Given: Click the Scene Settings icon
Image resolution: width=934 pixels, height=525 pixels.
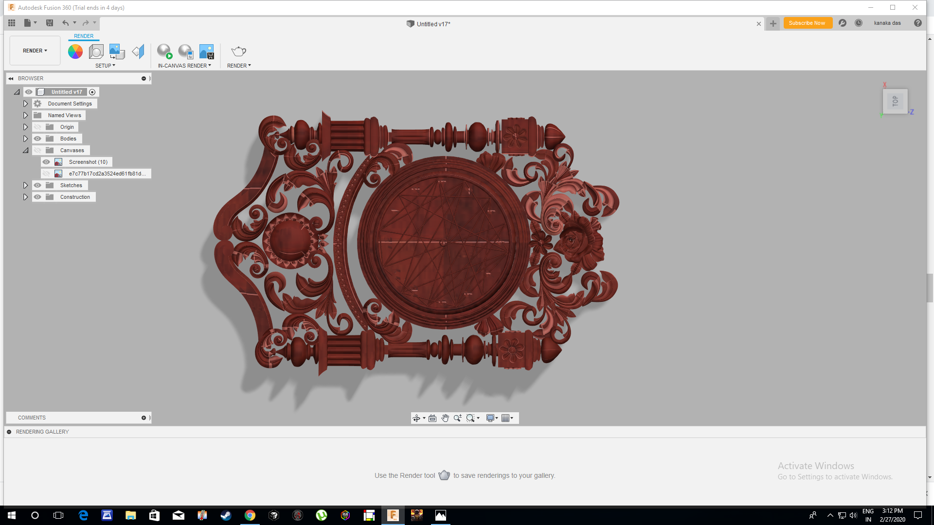Looking at the screenshot, I should point(96,52).
